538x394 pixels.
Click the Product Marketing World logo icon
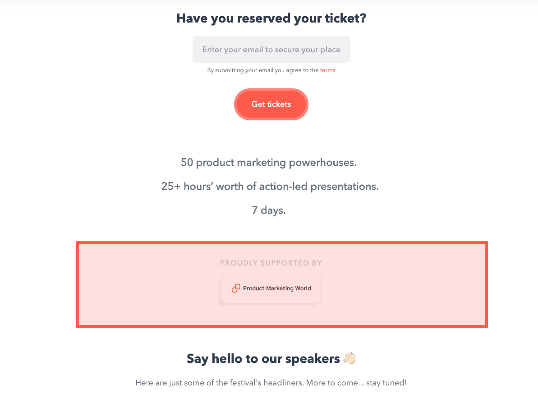pyautogui.click(x=236, y=289)
